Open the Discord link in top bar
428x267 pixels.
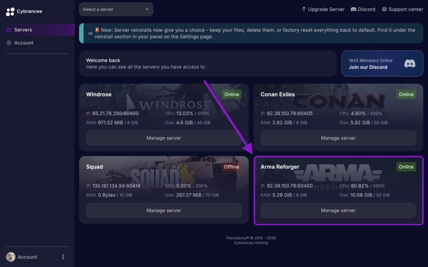[363, 9]
